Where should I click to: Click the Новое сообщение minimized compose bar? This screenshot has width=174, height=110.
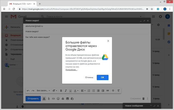(x=134, y=106)
